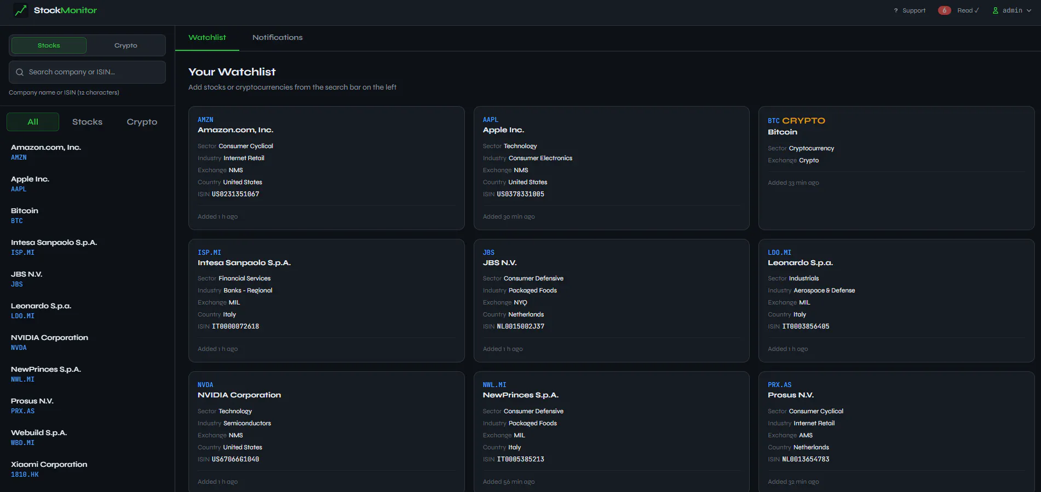The image size is (1041, 492).
Task: Click the Support question mark icon
Action: [896, 10]
